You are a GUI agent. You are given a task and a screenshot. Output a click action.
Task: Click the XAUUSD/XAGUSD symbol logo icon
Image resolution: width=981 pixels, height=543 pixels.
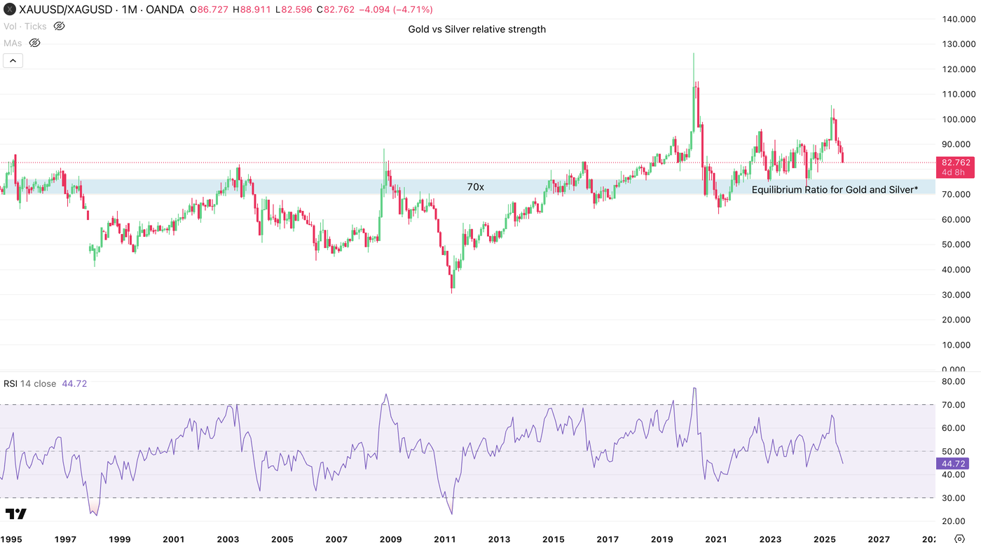[10, 10]
